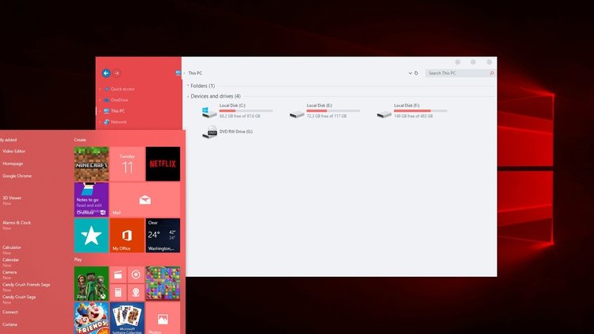Viewport: 594px width, 334px height.
Task: Go forward in File Explorer
Action: [x=117, y=73]
